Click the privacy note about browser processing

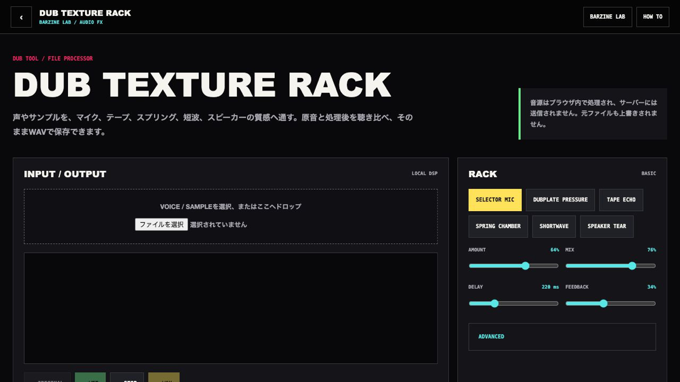[593, 114]
